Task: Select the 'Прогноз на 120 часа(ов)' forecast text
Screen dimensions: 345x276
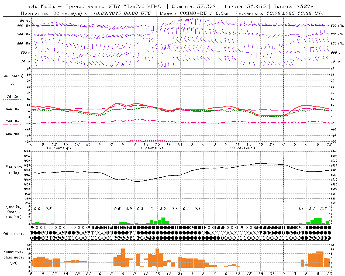Action: coord(52,13)
